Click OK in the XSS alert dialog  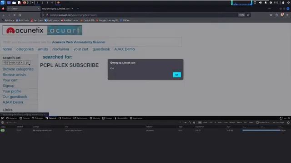[177, 75]
